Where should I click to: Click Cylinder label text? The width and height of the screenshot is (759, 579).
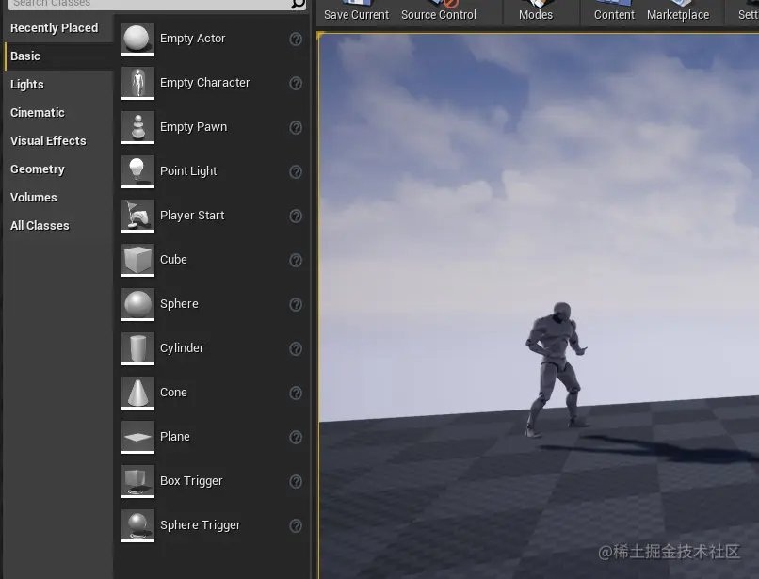pyautogui.click(x=182, y=348)
